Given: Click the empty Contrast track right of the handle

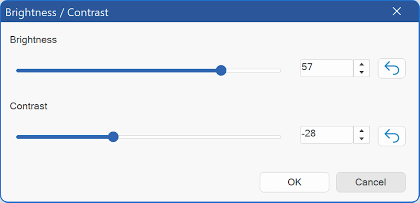Looking at the screenshot, I should 200,137.
